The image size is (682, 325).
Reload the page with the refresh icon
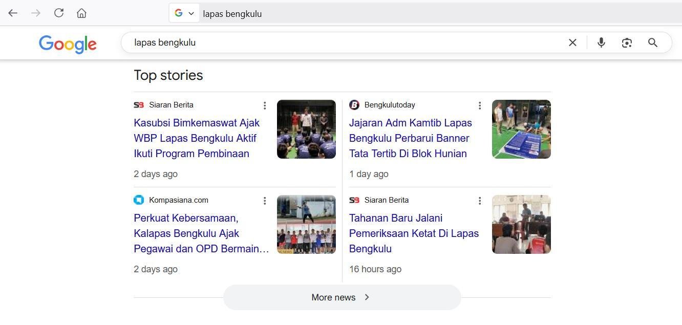[58, 13]
